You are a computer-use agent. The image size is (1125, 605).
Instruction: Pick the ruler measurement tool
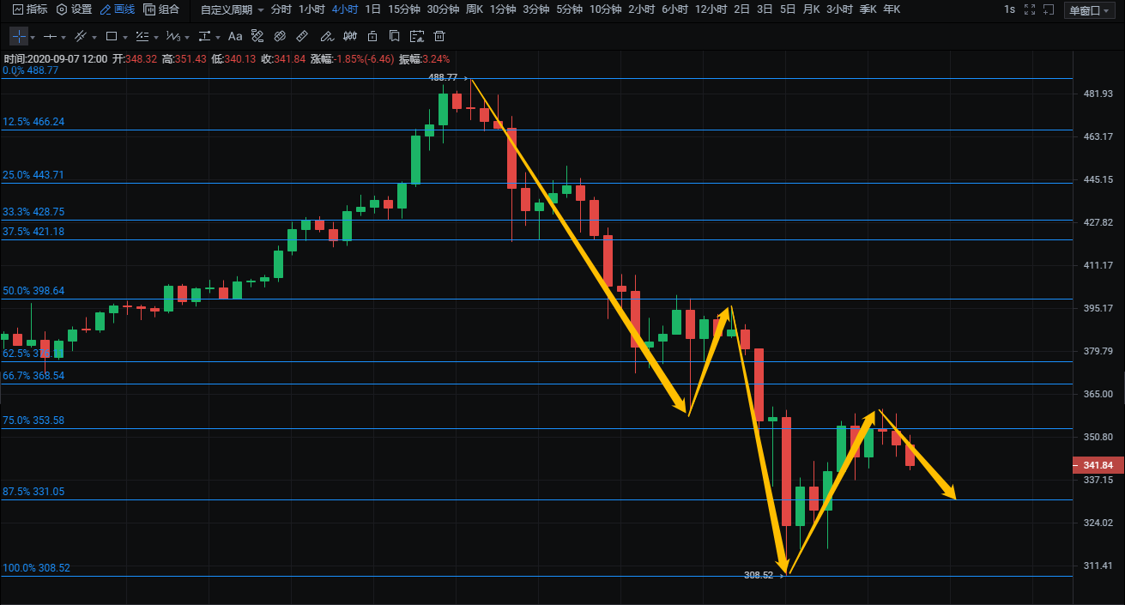pyautogui.click(x=301, y=37)
